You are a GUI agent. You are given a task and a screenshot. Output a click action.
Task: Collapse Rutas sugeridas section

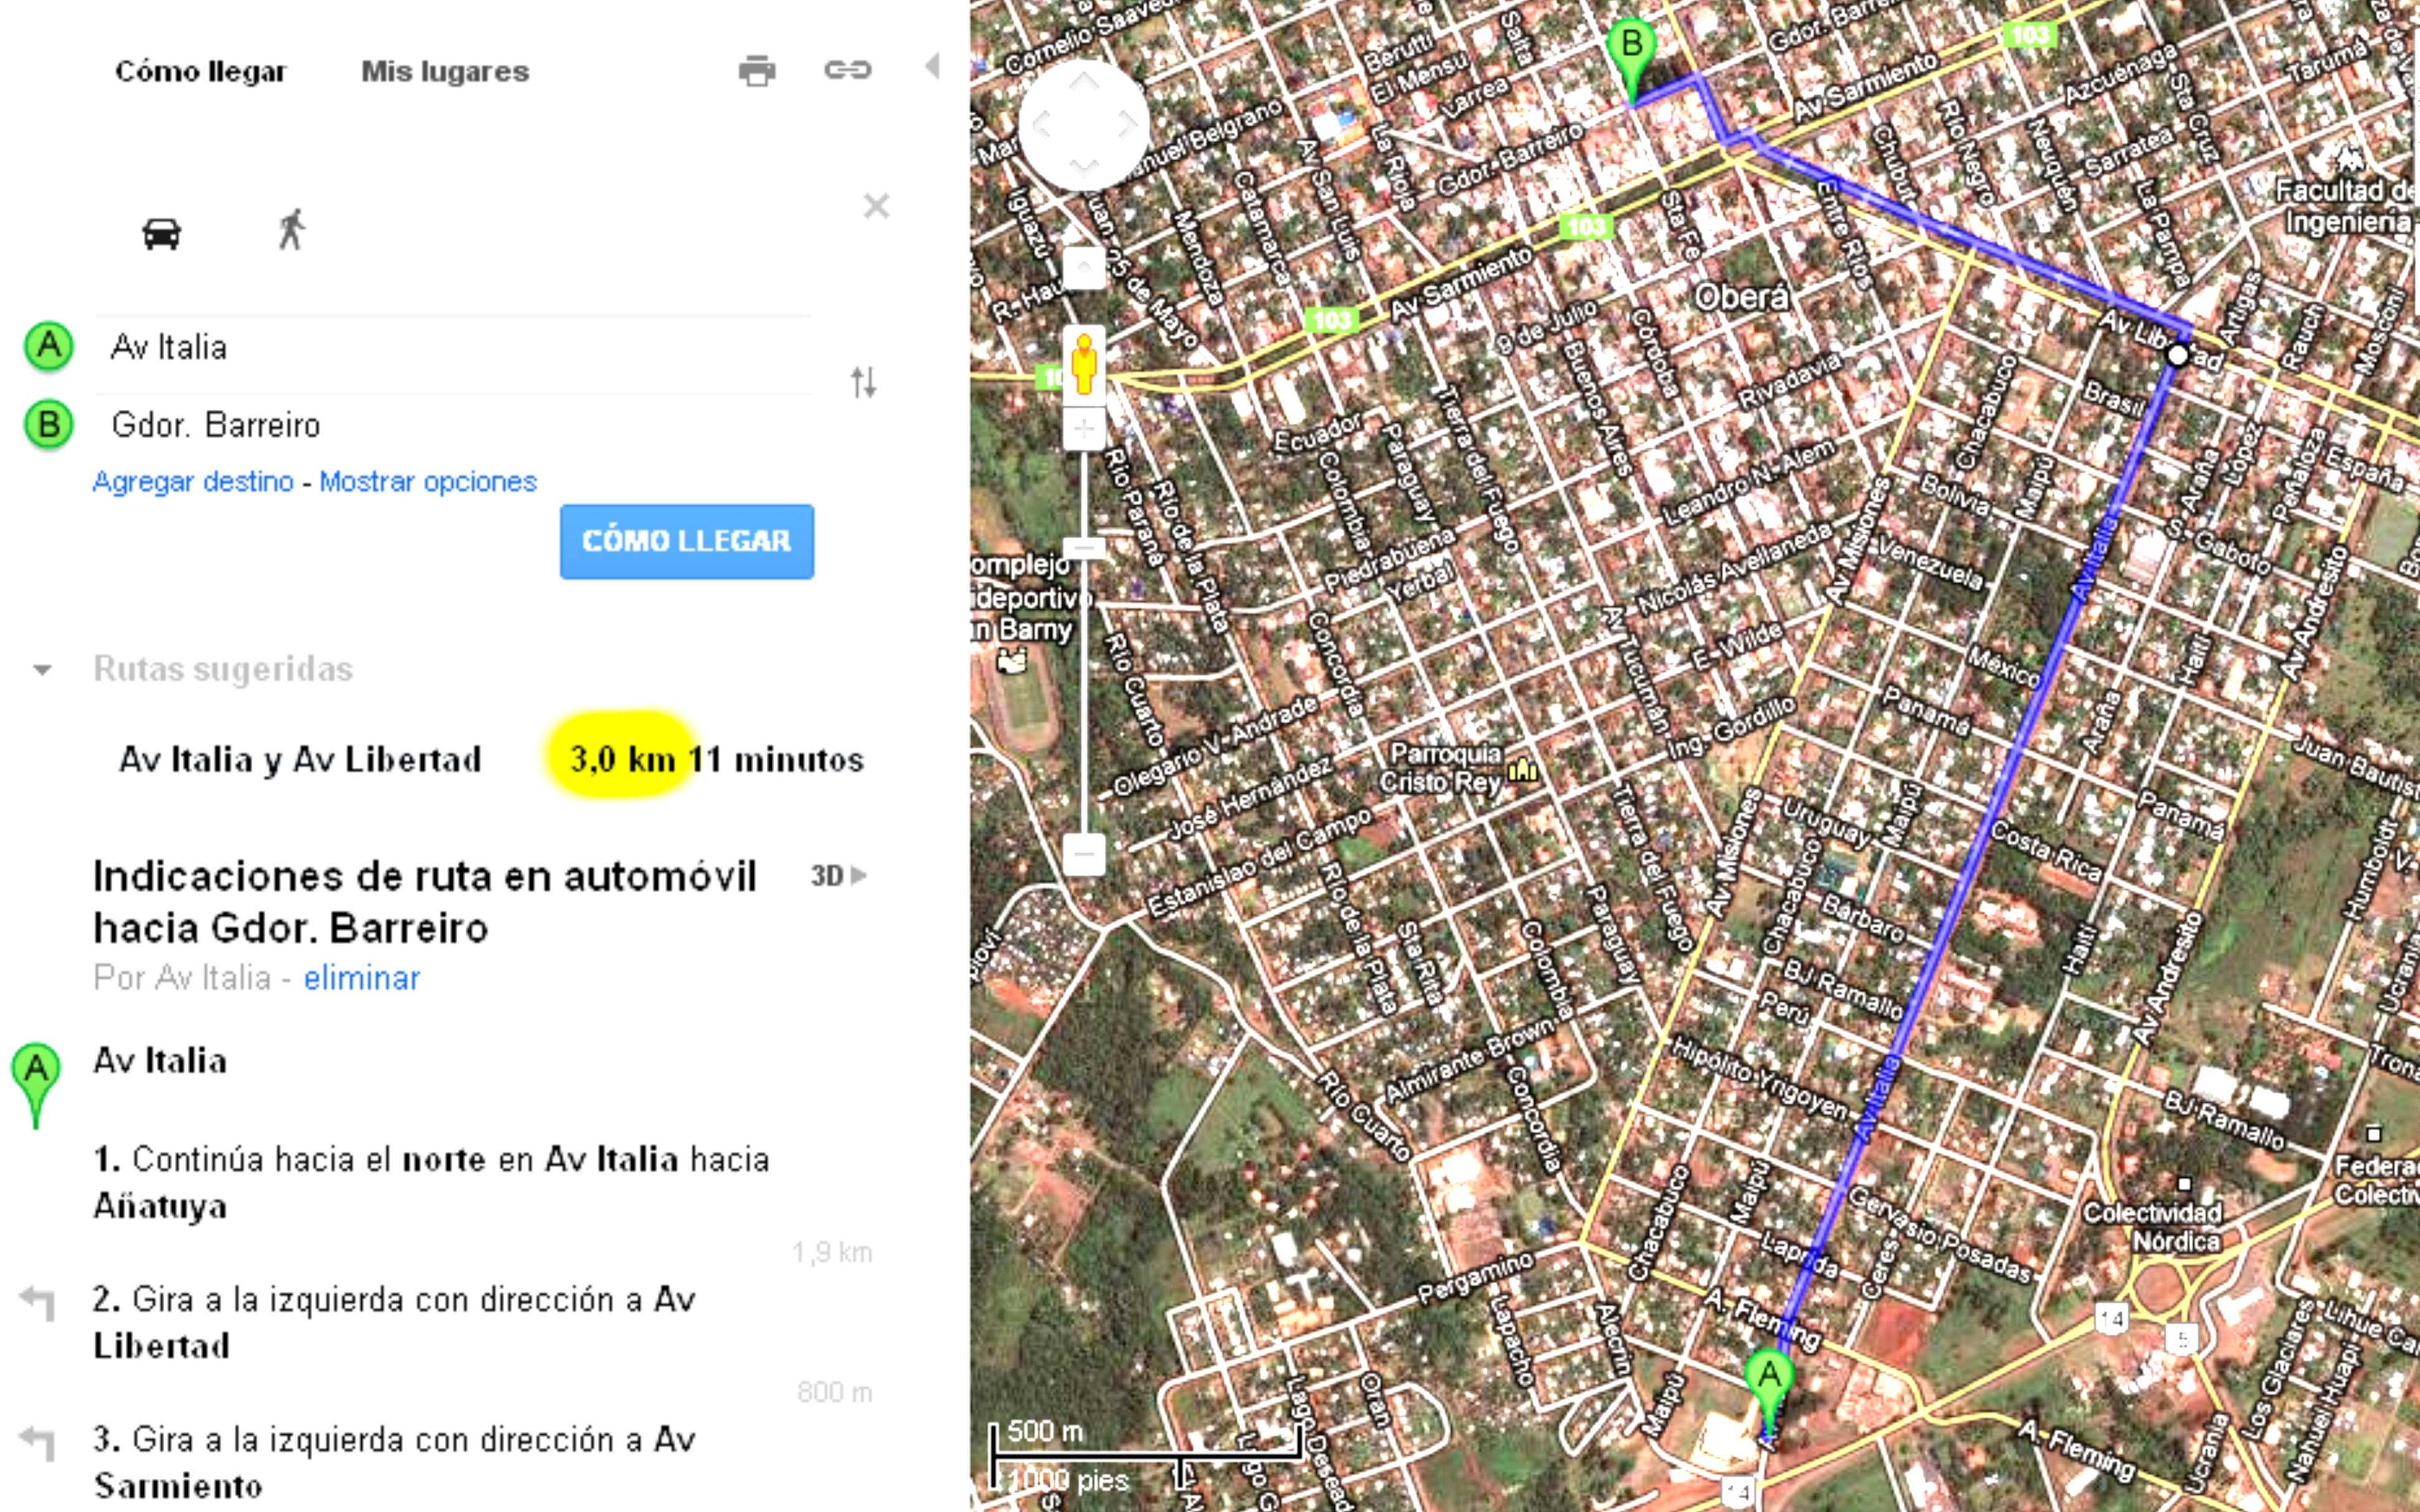coord(42,669)
